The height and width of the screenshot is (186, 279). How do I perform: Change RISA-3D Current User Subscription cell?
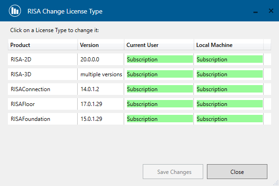(x=159, y=74)
